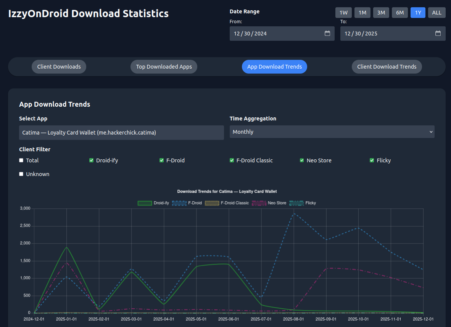Disable the Flicky client filter

point(372,160)
